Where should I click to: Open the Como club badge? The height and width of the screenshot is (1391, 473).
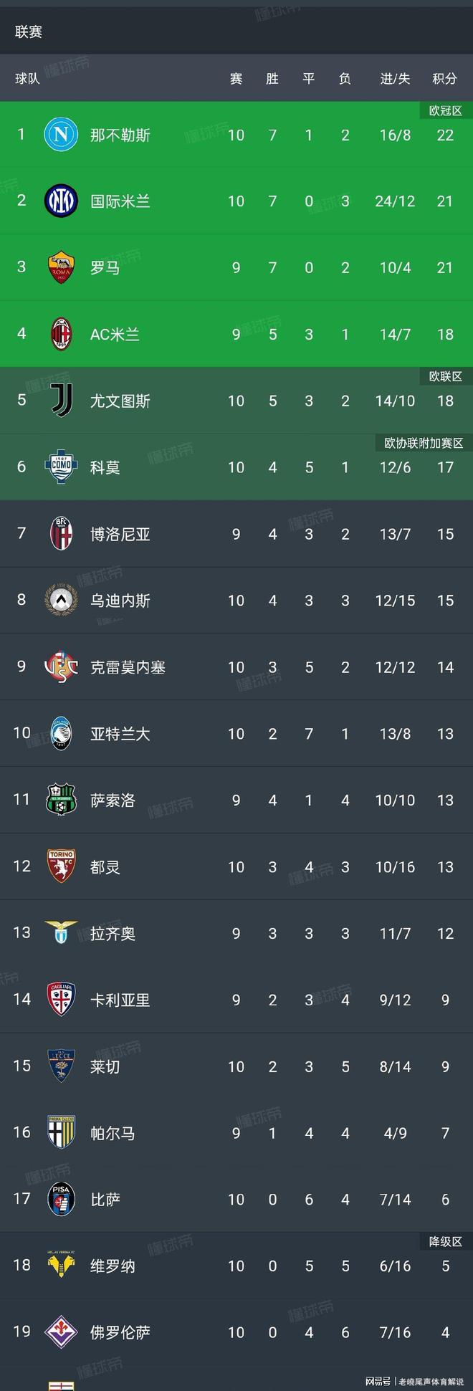61,467
